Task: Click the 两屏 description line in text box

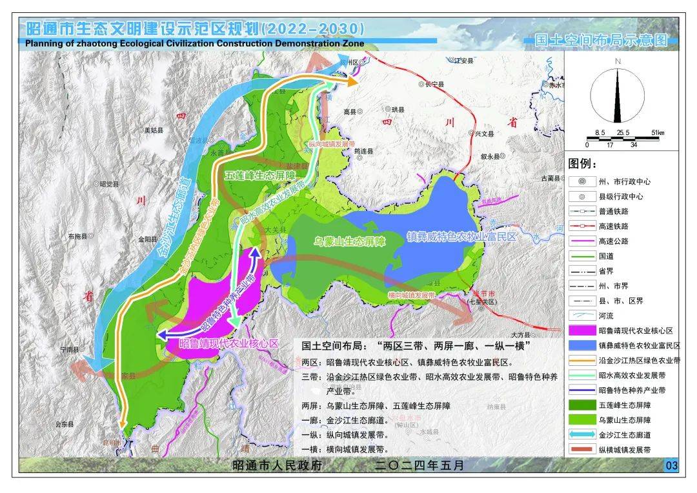Action: [376, 406]
